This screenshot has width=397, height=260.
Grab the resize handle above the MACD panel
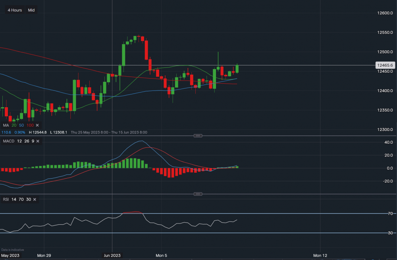198,136
